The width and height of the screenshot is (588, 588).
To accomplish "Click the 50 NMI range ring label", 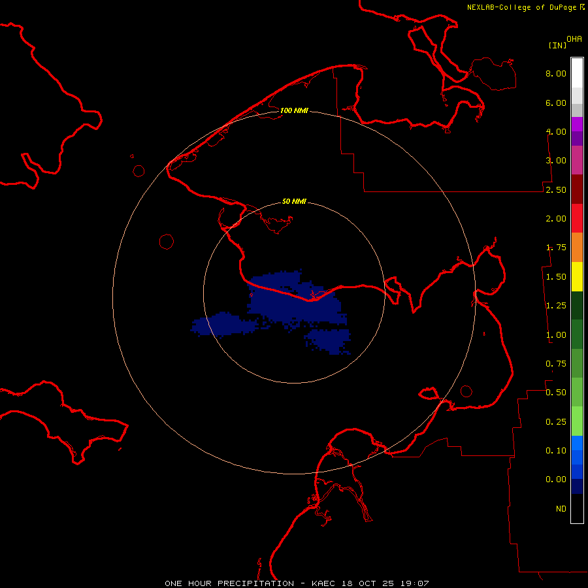I will coord(294,201).
